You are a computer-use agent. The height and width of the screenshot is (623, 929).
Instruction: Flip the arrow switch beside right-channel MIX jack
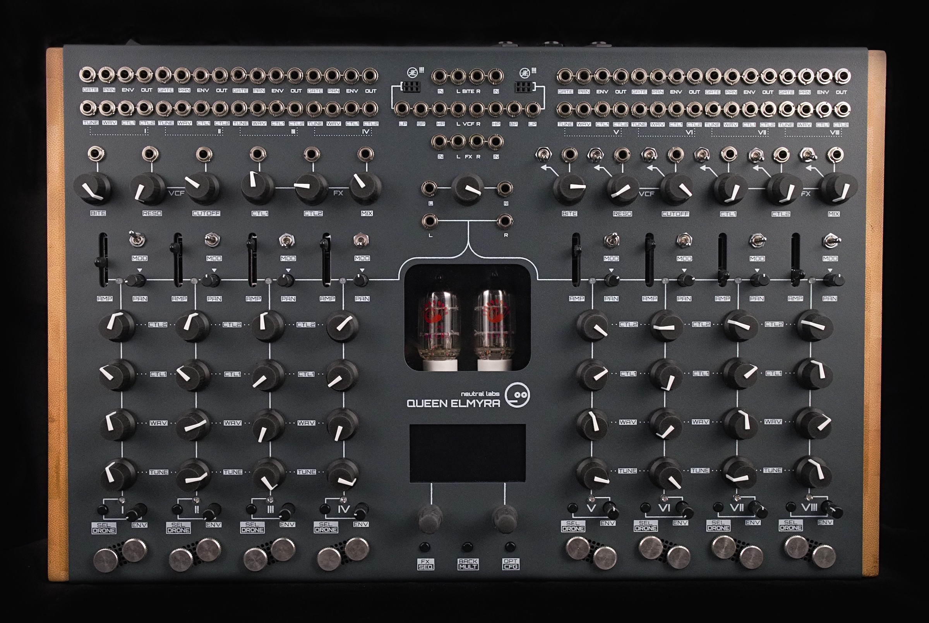click(809, 154)
